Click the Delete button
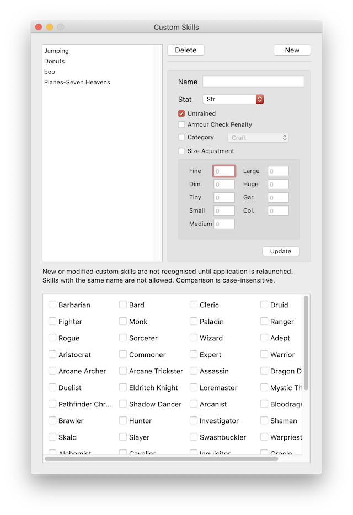353x515 pixels. coord(186,50)
